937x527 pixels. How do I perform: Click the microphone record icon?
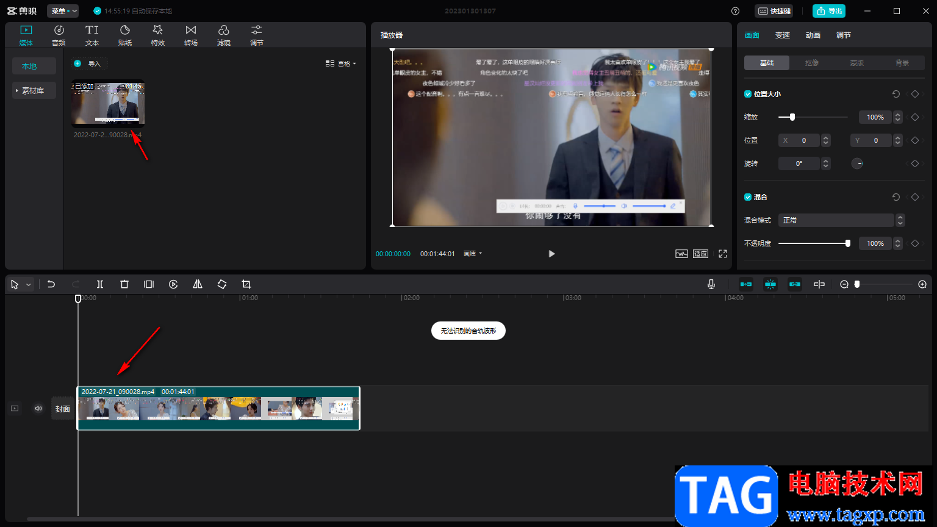pos(711,284)
